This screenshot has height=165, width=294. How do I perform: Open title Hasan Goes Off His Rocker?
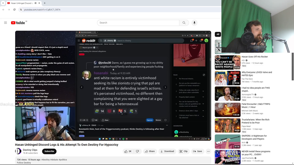click(254, 57)
